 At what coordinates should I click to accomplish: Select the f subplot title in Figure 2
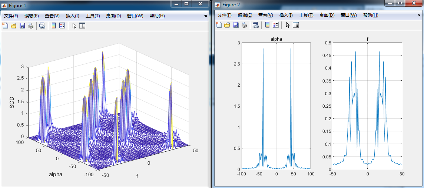(x=368, y=39)
